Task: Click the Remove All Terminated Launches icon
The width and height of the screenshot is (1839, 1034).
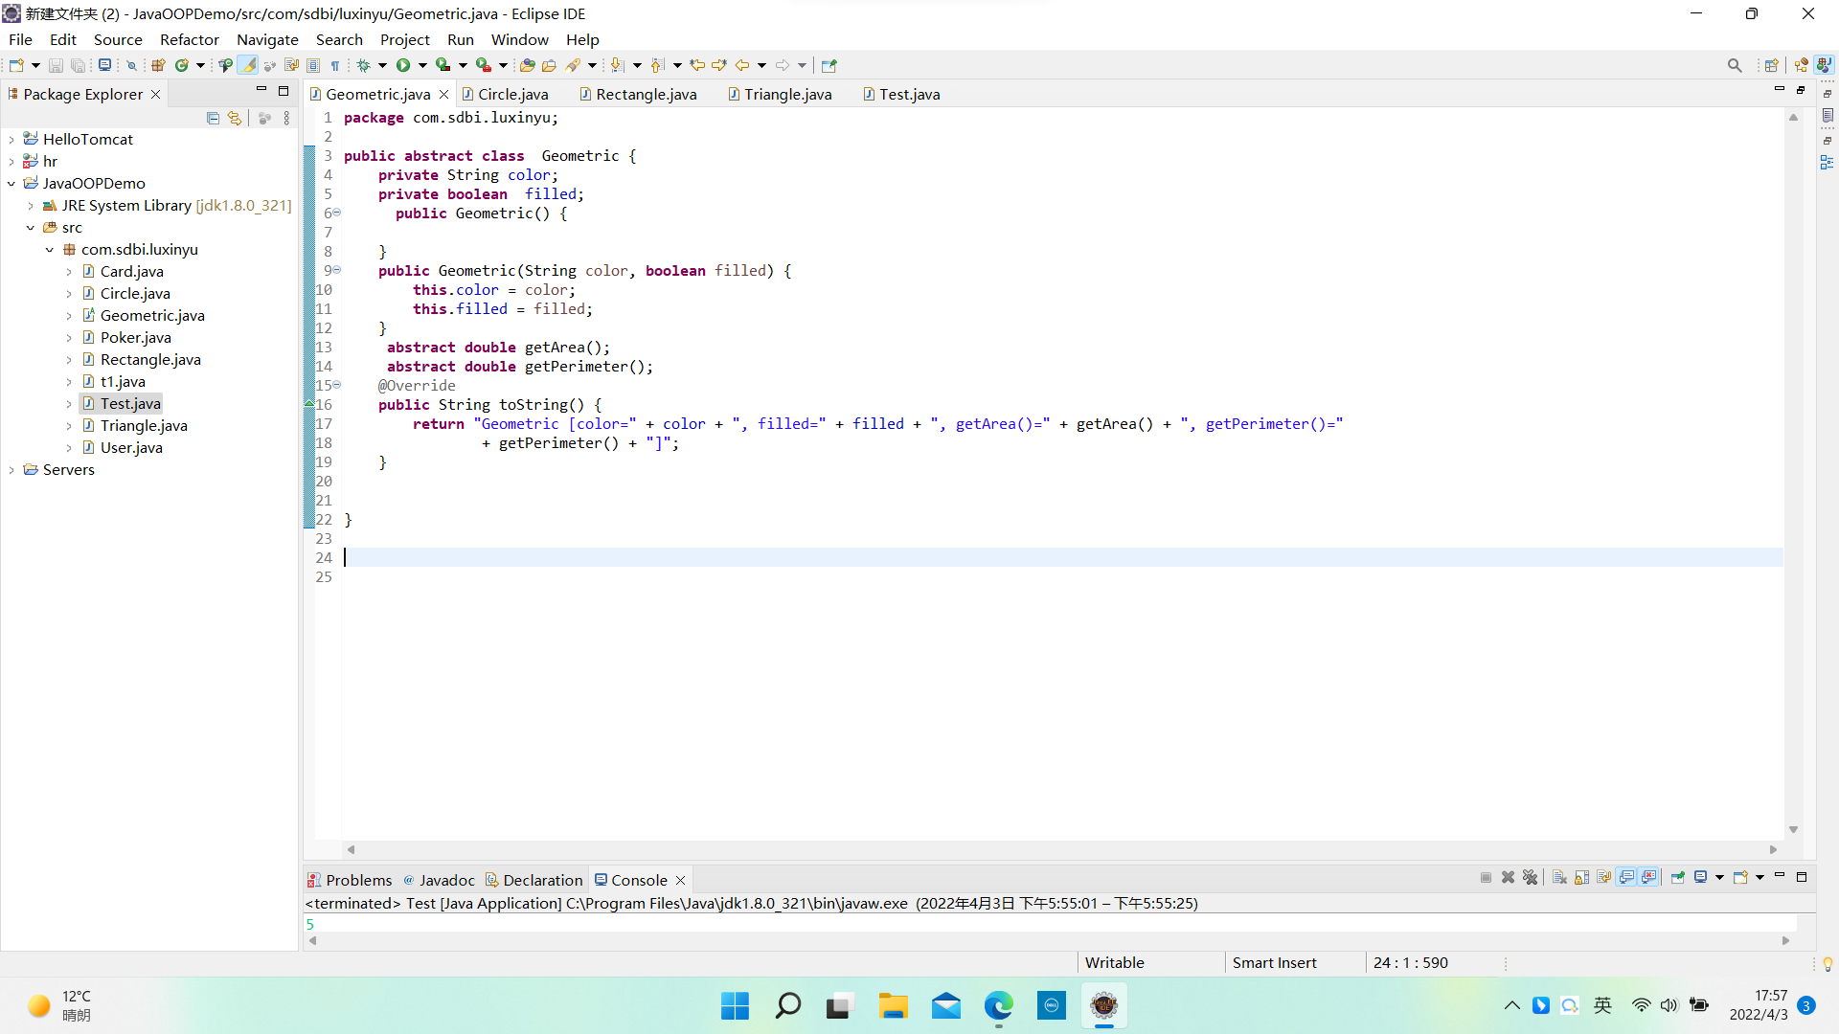Action: click(x=1530, y=877)
